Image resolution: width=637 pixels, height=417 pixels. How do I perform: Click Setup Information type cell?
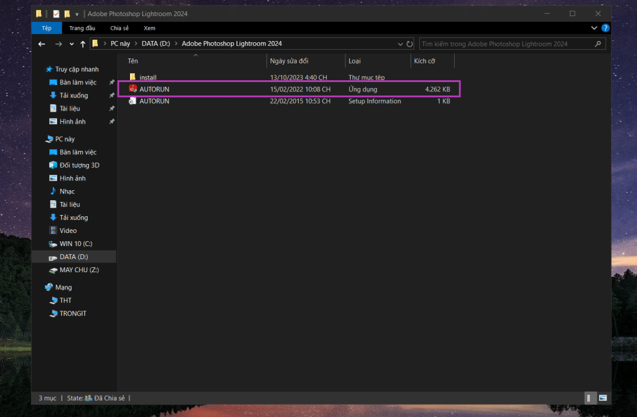click(x=374, y=101)
